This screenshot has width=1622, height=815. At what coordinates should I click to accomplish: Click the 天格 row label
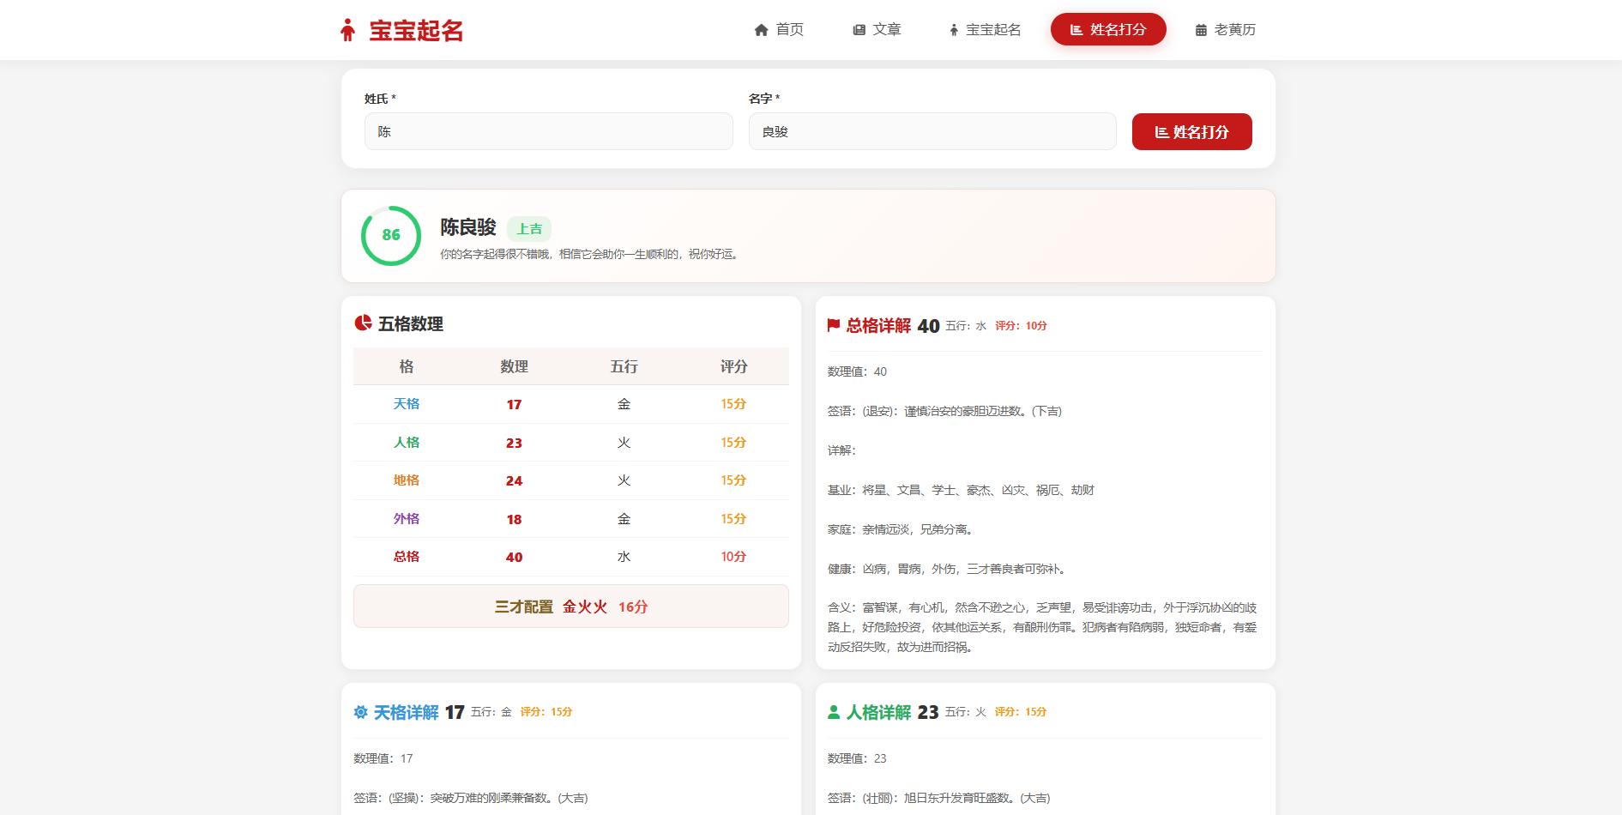[x=407, y=404]
